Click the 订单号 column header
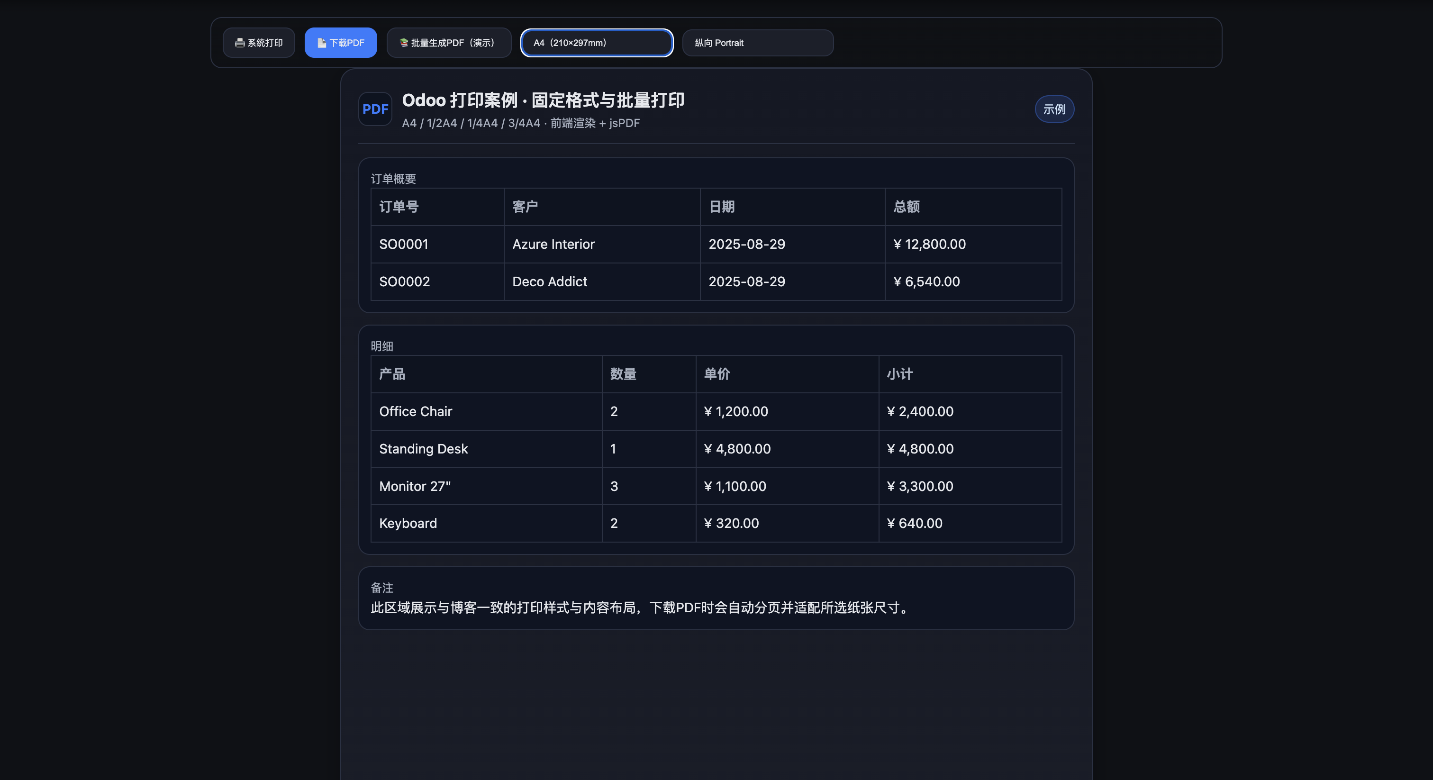This screenshot has width=1433, height=780. [399, 207]
